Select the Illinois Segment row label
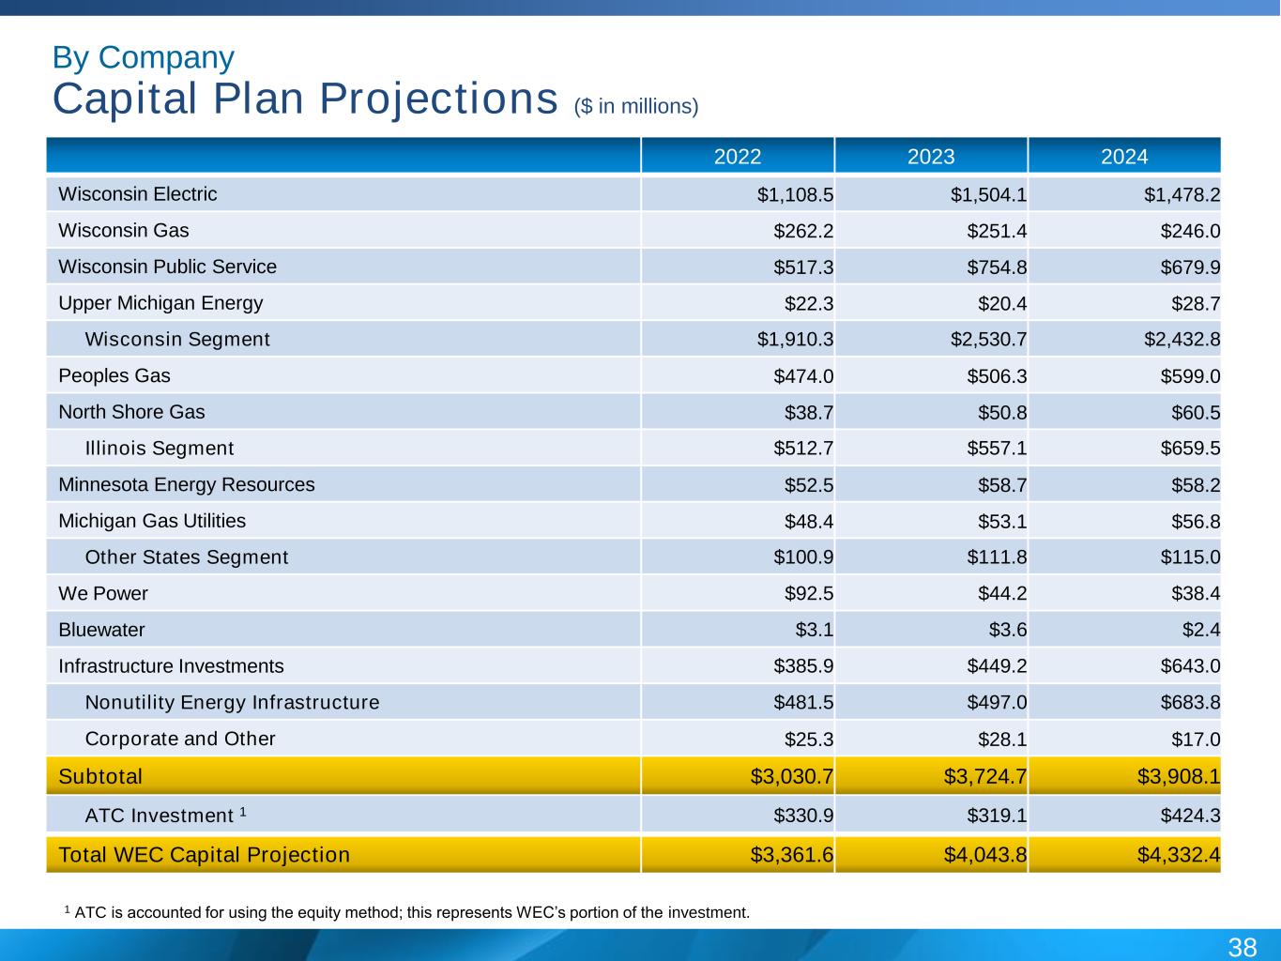The height and width of the screenshot is (961, 1281). coord(159,449)
